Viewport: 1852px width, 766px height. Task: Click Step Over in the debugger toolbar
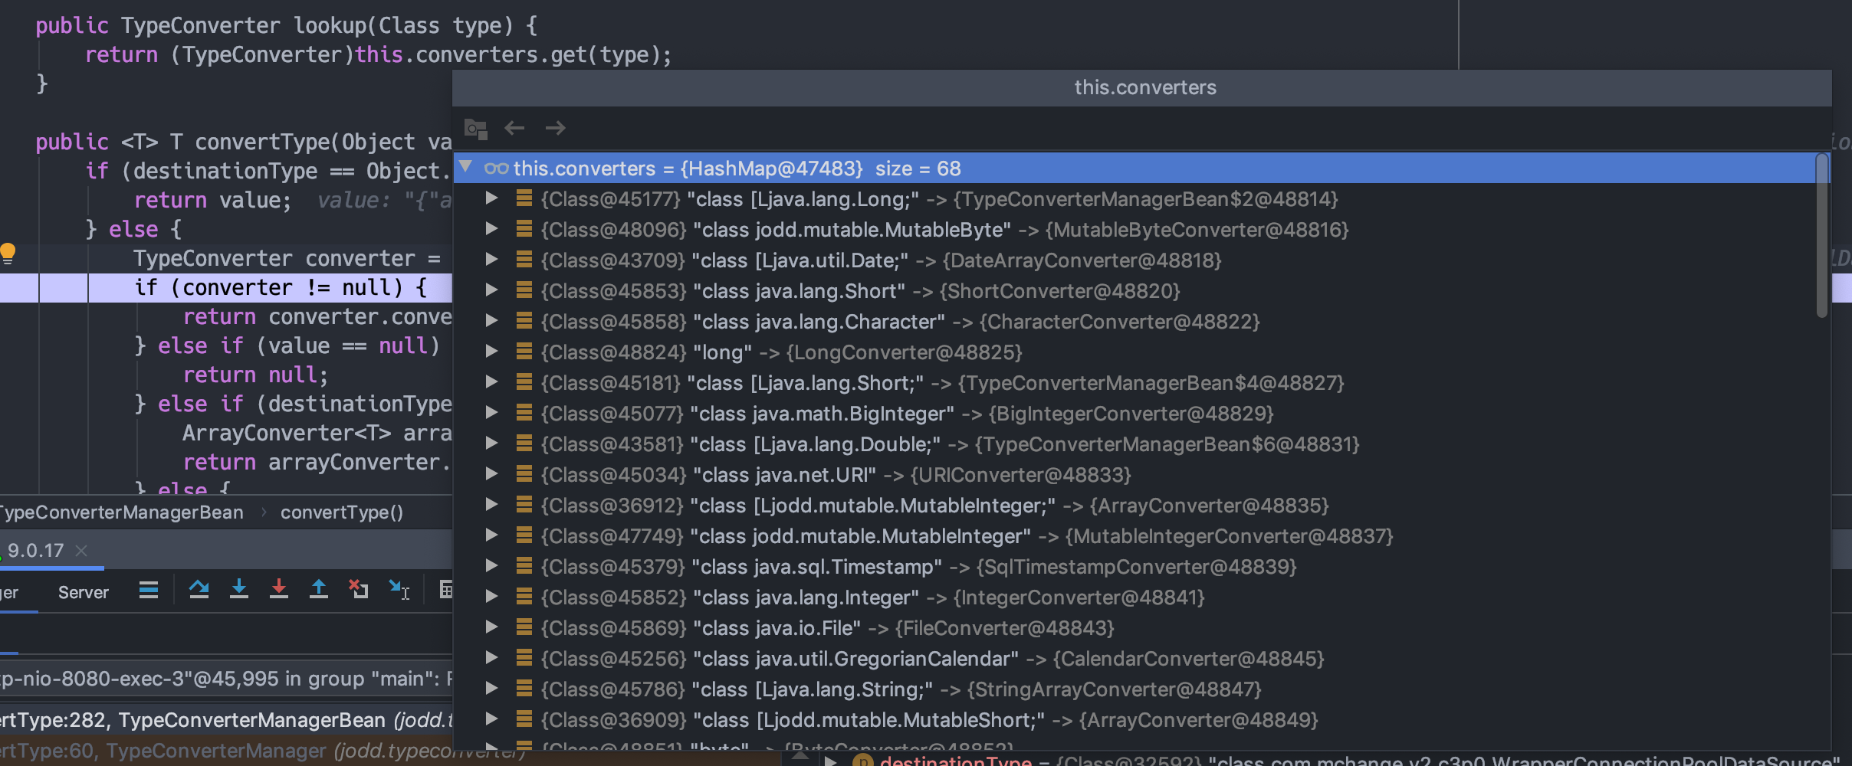(199, 589)
